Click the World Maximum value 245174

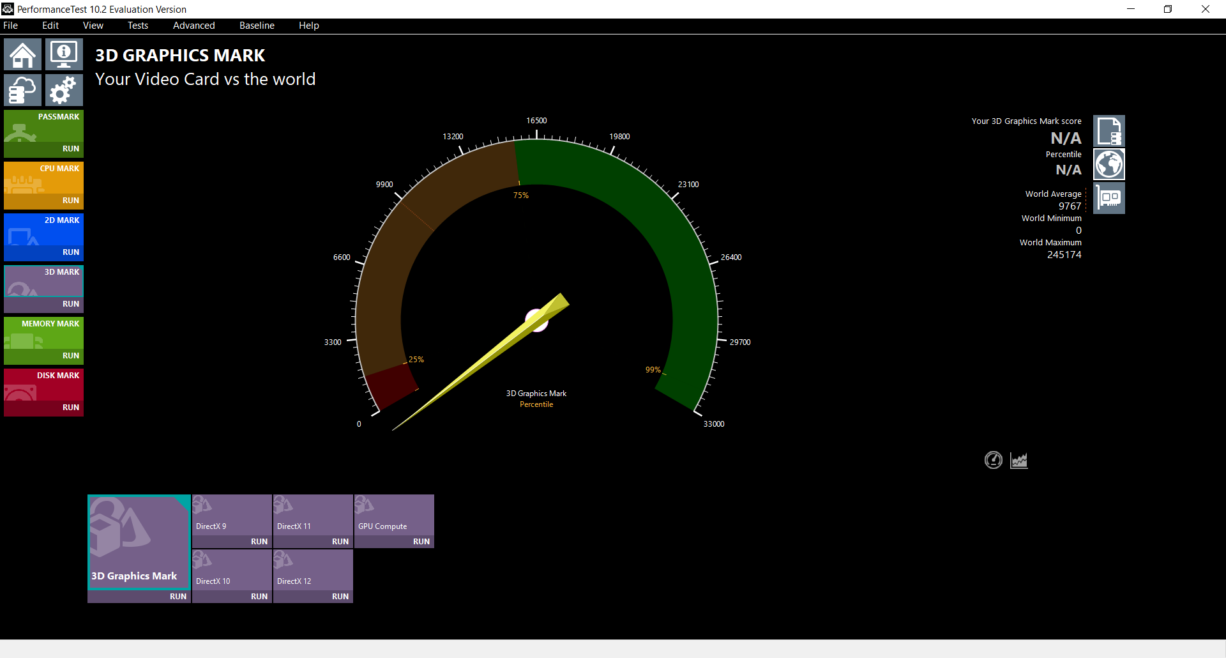pyautogui.click(x=1064, y=254)
